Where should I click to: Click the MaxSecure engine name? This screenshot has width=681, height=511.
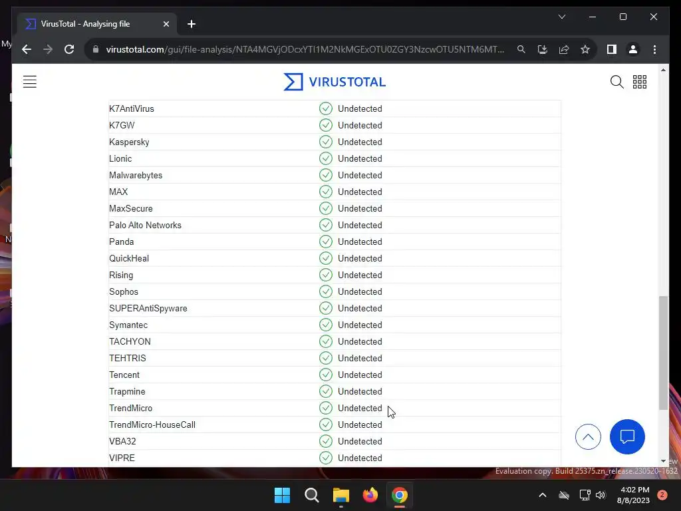131,208
